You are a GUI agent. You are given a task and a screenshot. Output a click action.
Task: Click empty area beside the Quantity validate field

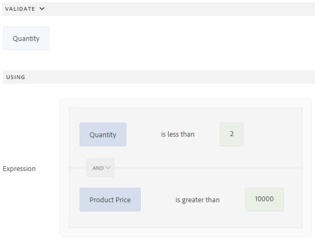tap(161, 38)
